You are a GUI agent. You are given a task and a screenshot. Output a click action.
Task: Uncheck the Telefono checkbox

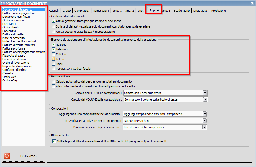(x=53, y=49)
